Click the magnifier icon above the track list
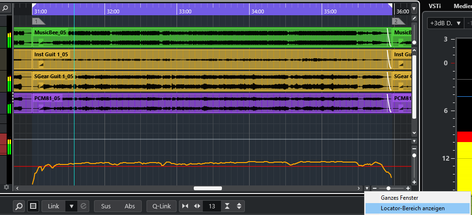 point(5,8)
